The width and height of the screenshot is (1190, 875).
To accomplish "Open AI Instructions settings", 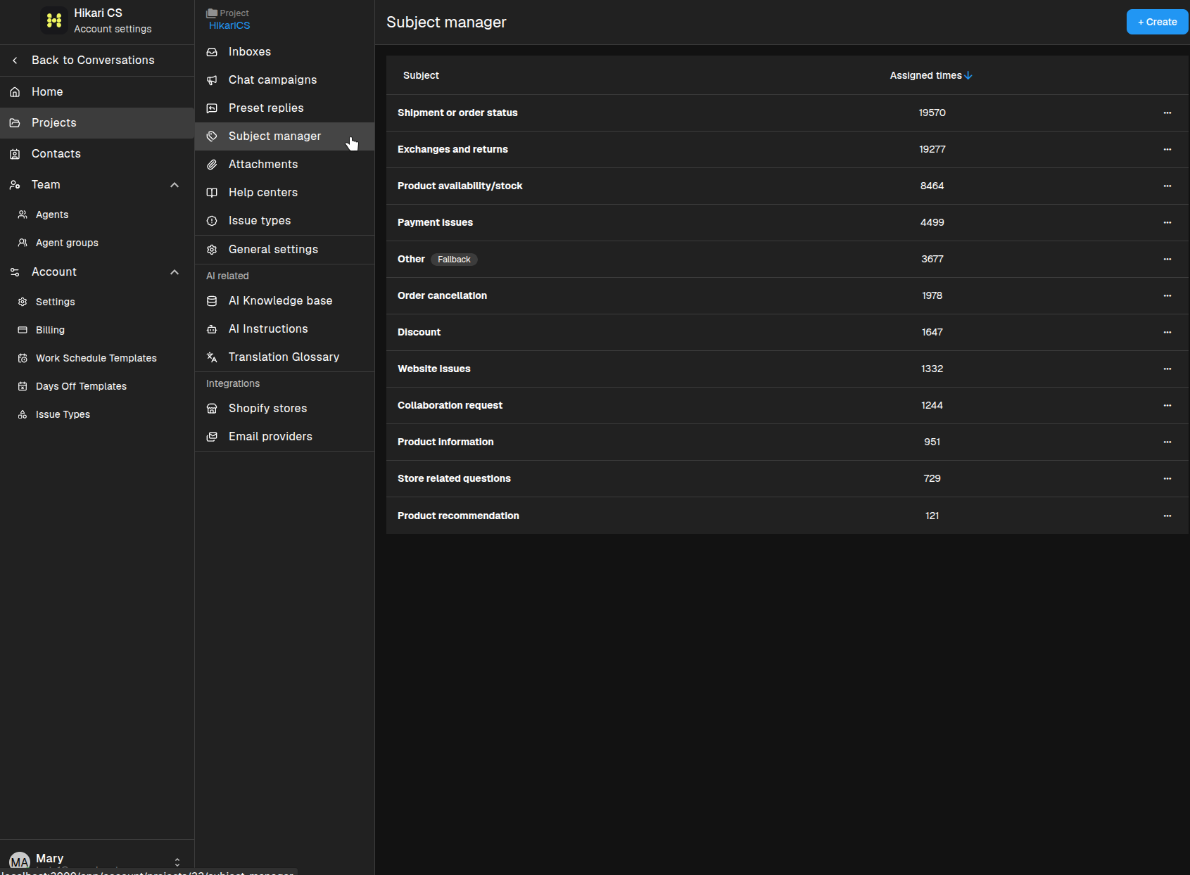I will pos(284,329).
